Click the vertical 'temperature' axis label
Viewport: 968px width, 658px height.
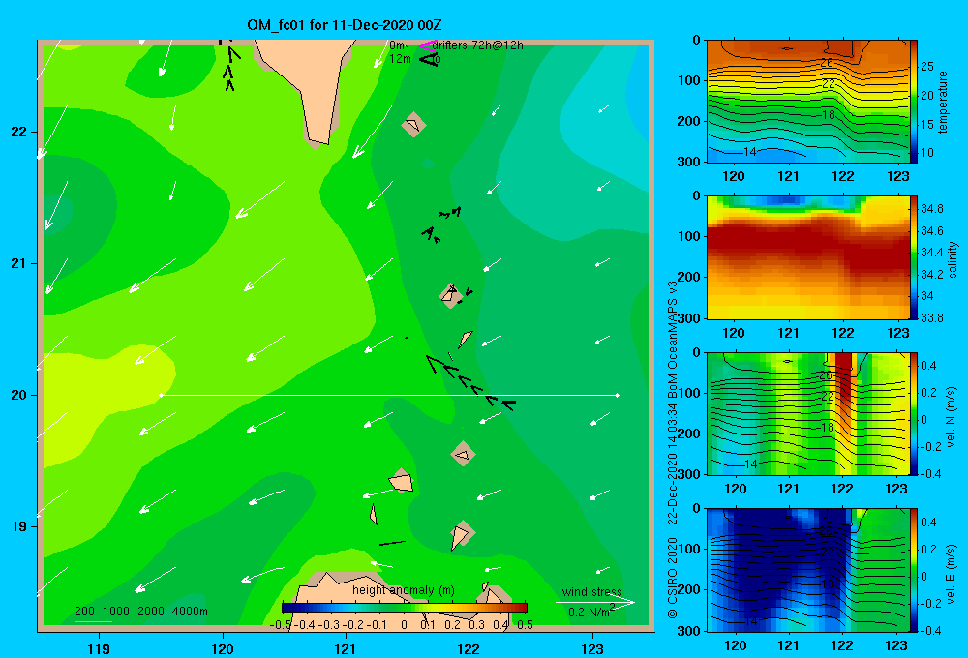coord(943,102)
